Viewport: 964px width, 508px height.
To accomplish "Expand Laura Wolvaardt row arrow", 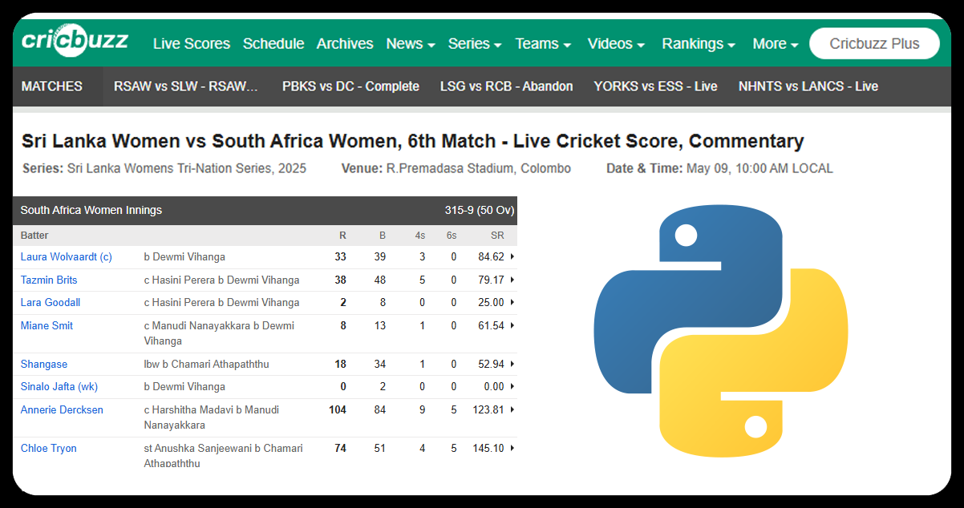I will point(512,257).
